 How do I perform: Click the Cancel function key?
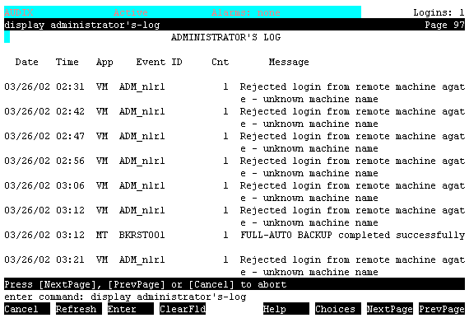click(27, 309)
